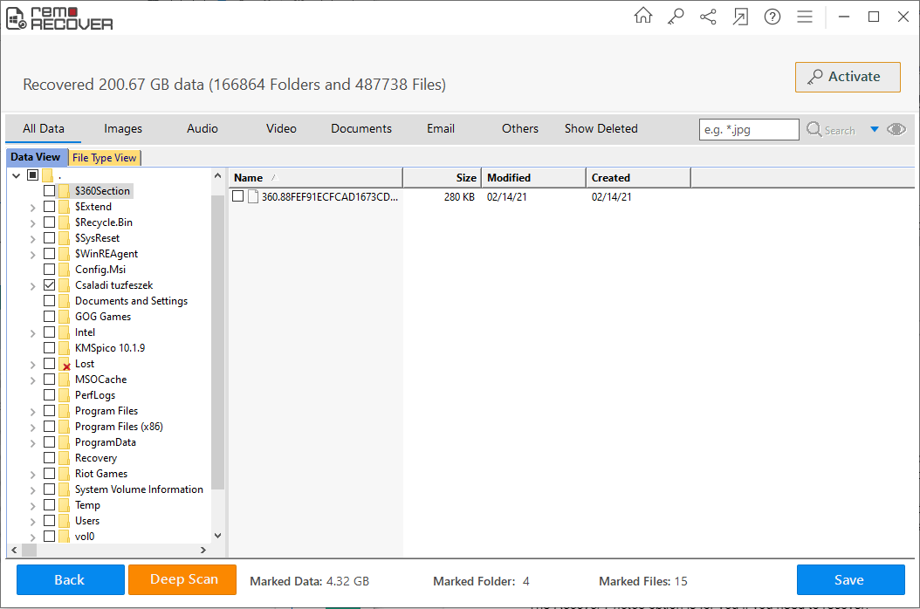This screenshot has height=609, width=920.
Task: Click the file filter search input field
Action: click(x=749, y=130)
